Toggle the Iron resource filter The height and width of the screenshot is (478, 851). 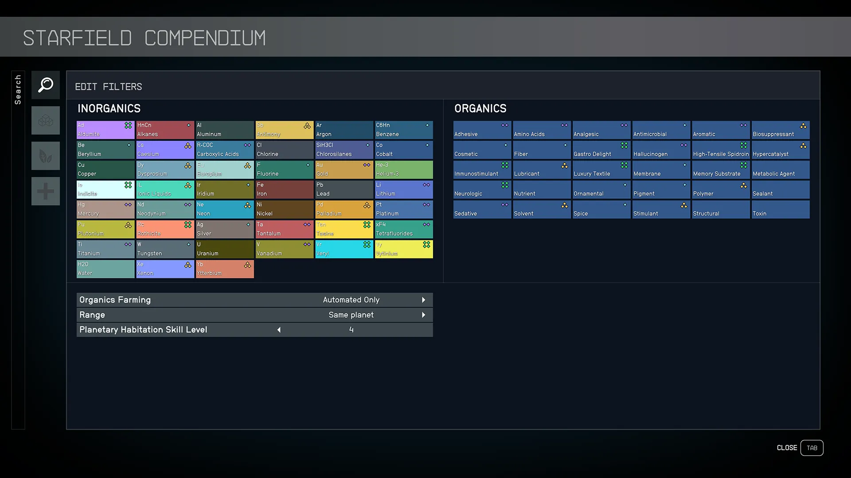[x=284, y=189]
